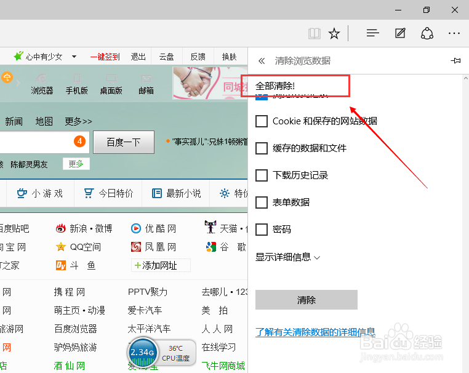
Task: Open PPTV聚力 link
Action: point(148,292)
